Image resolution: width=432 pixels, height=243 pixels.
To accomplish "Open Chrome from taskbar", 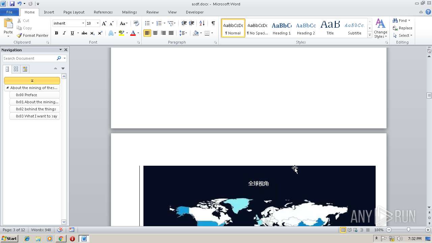I will [x=61, y=239].
